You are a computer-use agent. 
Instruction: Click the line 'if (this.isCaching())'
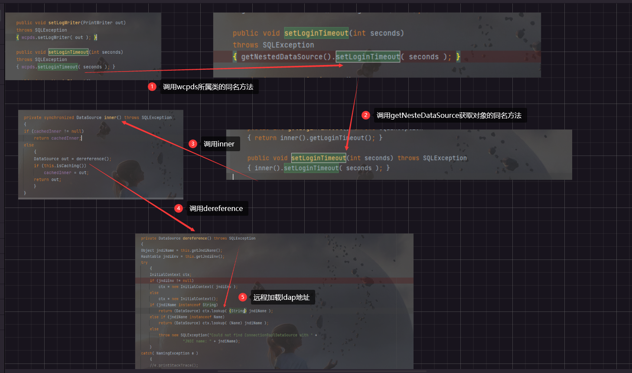pyautogui.click(x=60, y=166)
